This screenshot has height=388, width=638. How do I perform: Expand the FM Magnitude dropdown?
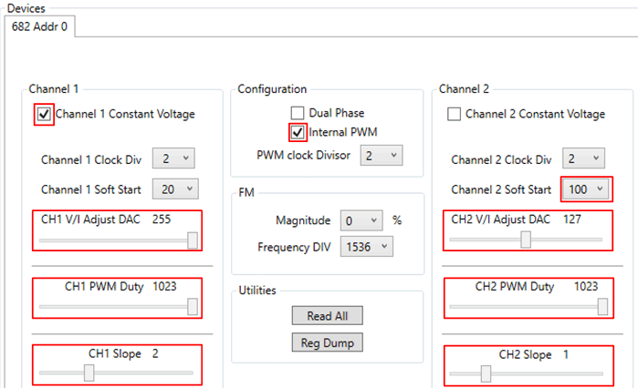coord(359,220)
